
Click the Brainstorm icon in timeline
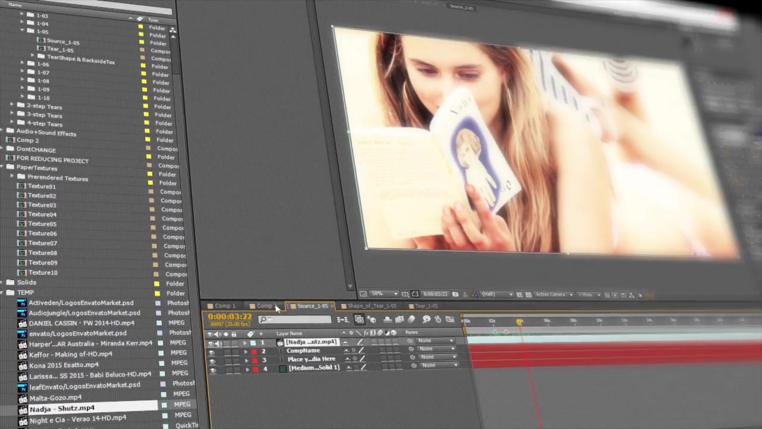426,320
